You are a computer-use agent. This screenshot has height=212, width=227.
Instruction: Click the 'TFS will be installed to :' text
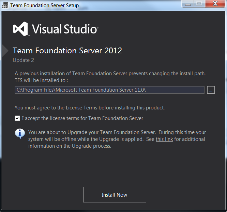[x=41, y=80]
